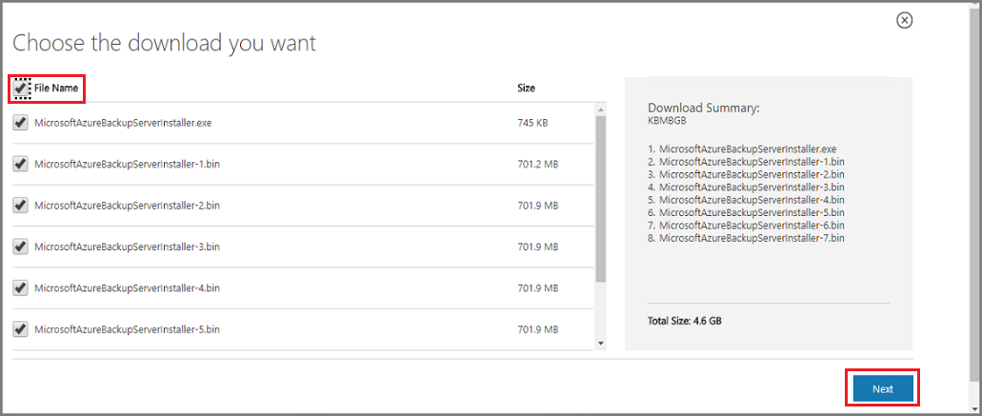Select the MicrosoftAzureBackupServerInstaller-5.bin file name
Viewport: 982px width, 416px height.
click(x=127, y=328)
